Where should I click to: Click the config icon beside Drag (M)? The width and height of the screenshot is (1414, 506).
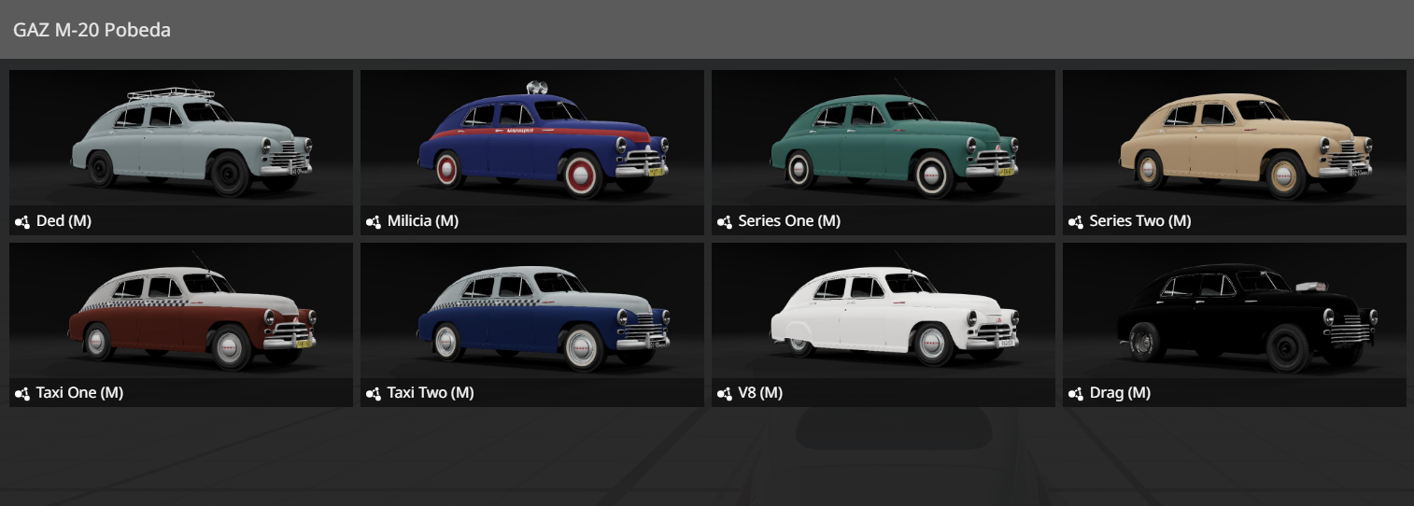point(1076,394)
